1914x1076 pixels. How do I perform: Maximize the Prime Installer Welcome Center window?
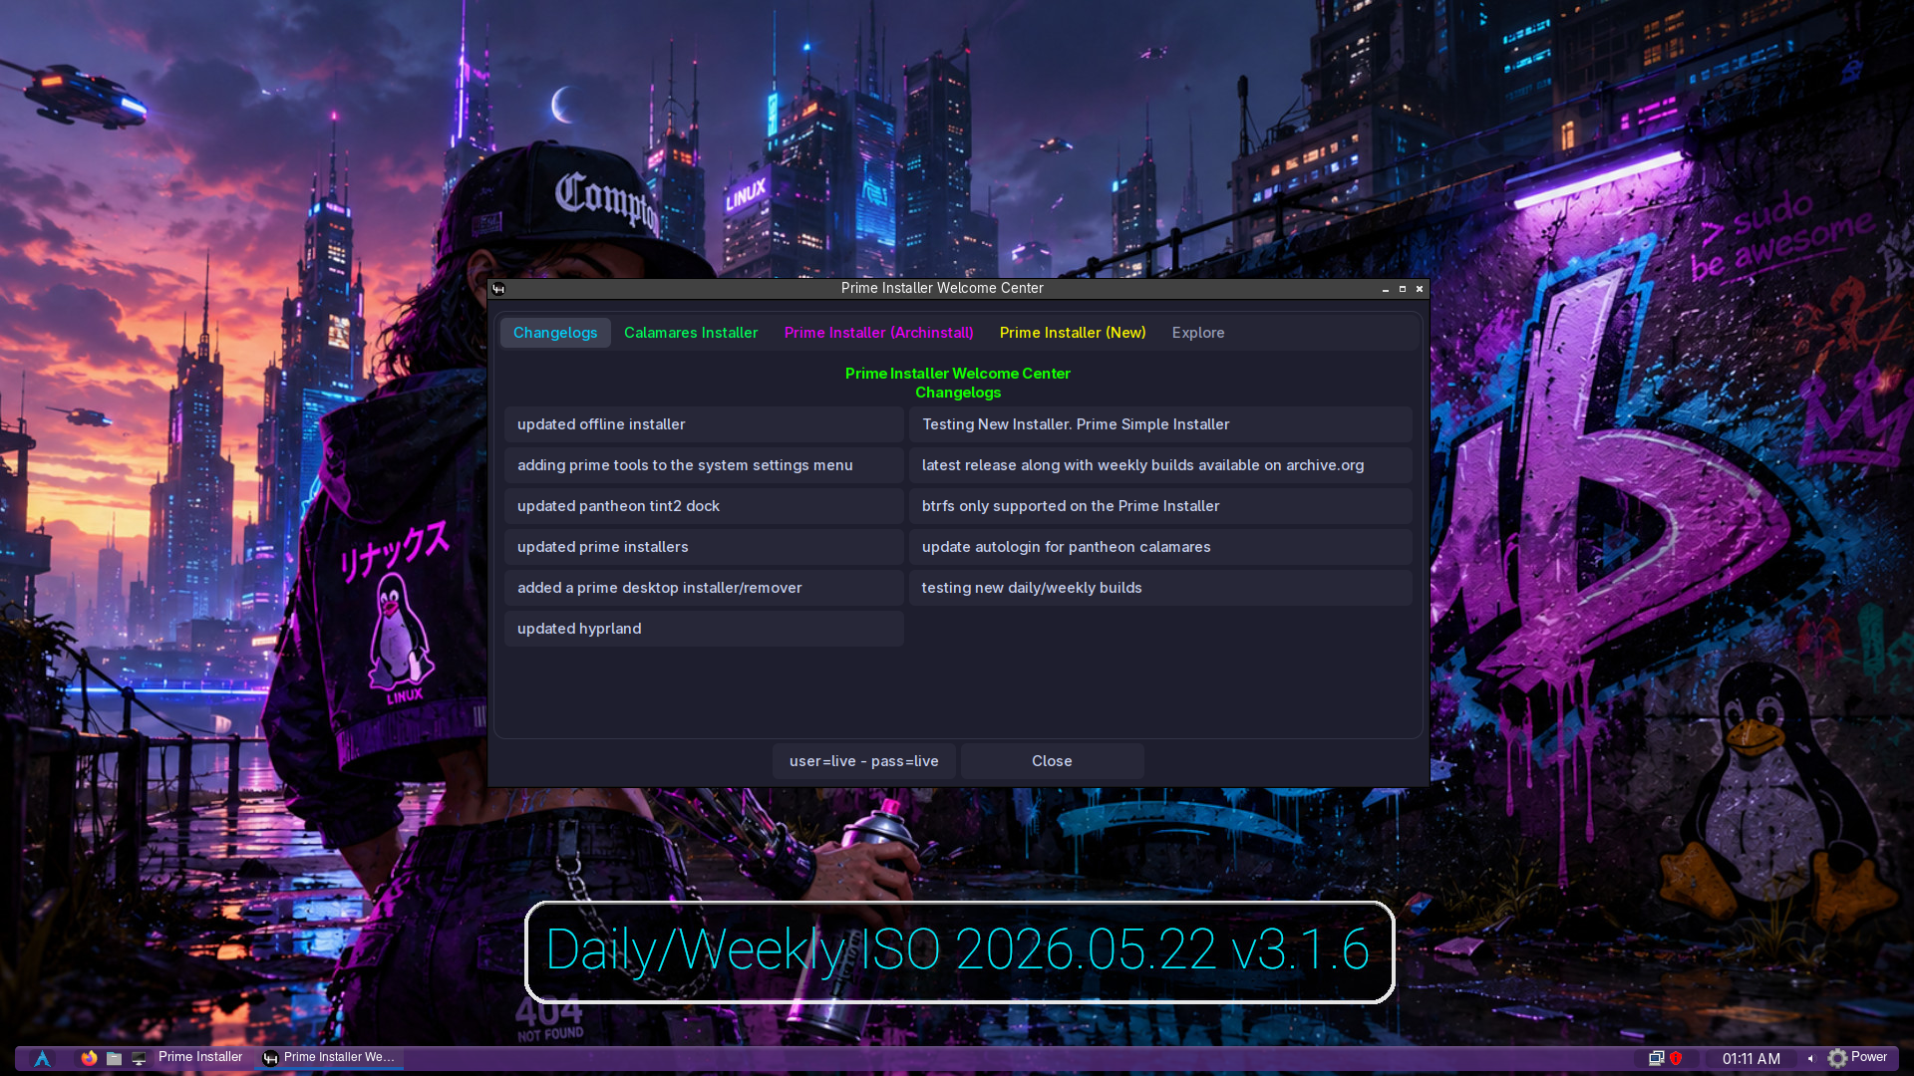(1403, 289)
